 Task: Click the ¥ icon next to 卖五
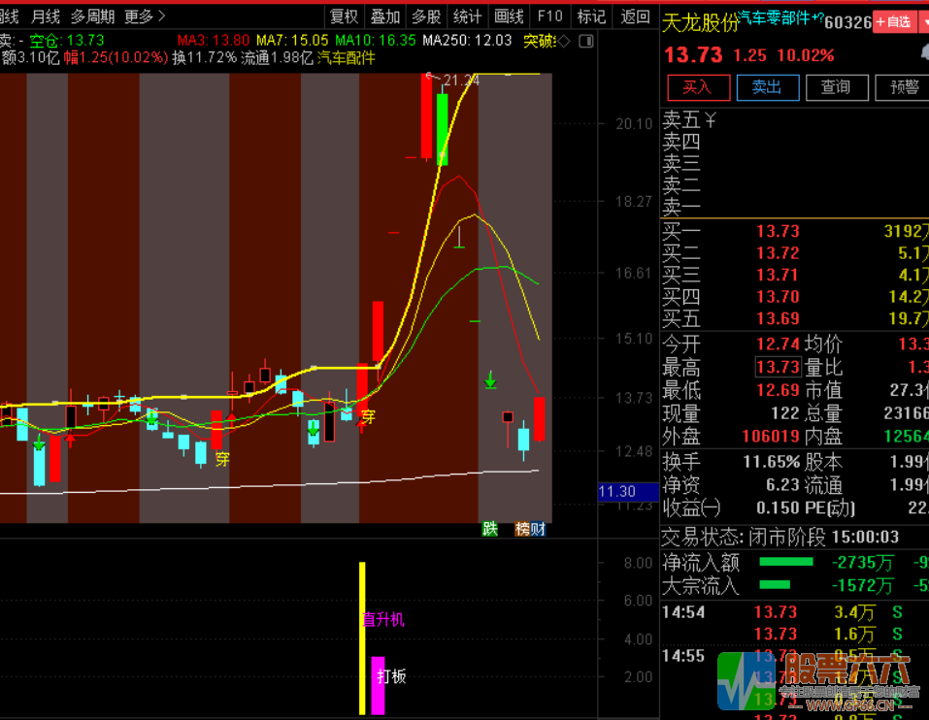click(x=711, y=119)
